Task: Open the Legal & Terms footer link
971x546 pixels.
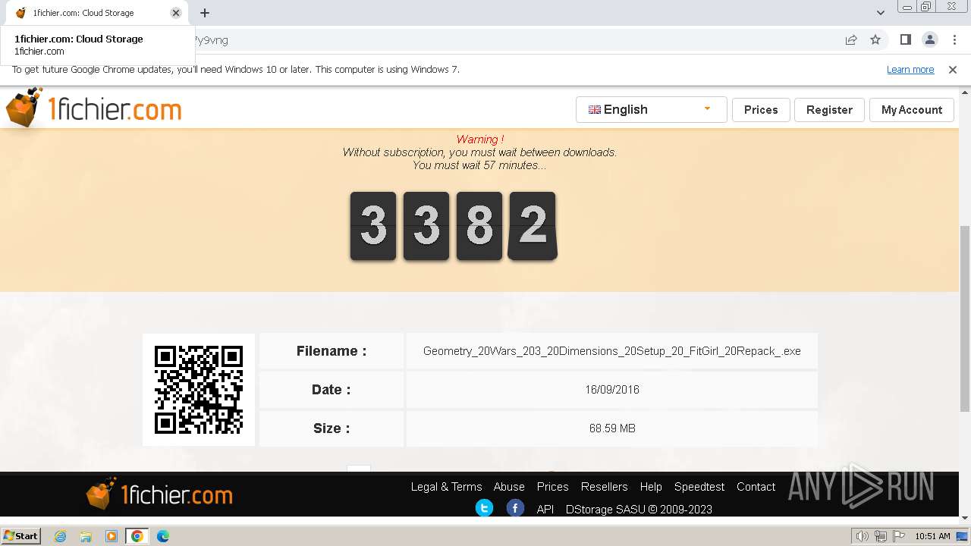Action: (446, 487)
